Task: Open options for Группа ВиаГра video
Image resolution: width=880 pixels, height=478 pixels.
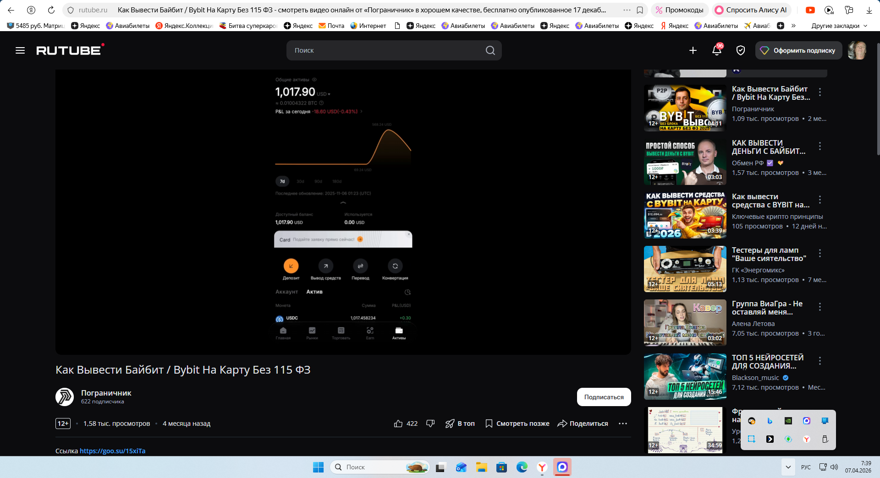Action: tap(820, 307)
